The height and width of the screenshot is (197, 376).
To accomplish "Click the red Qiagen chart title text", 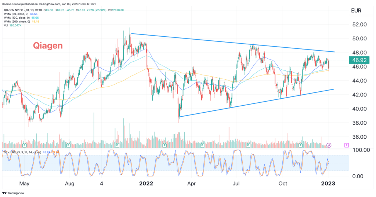I will coord(48,45).
